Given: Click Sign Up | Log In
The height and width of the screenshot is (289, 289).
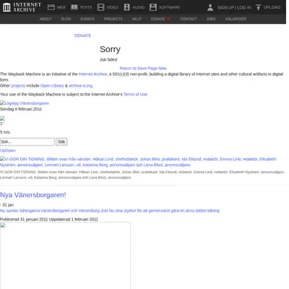Looking at the screenshot, I should [x=234, y=7].
